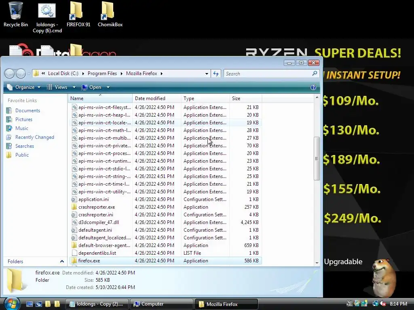Screen dimensions: 414x310
Task: Select api-ms-win-crt-private file row
Action: click(x=166, y=145)
